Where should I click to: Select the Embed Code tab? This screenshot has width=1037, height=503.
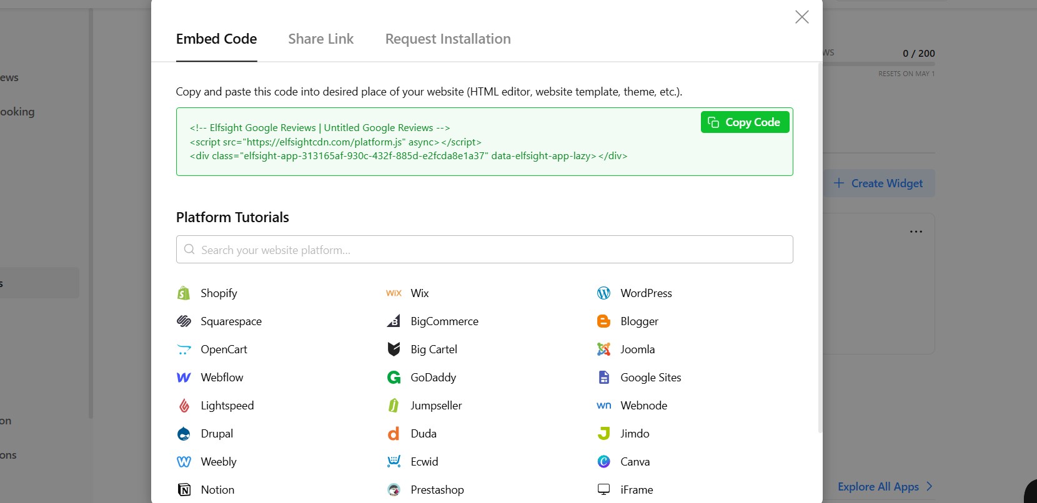point(216,39)
